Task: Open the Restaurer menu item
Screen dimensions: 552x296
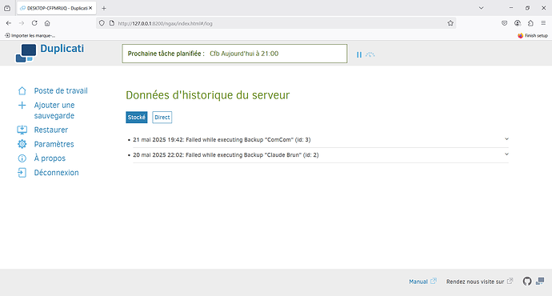Action: pyautogui.click(x=51, y=130)
